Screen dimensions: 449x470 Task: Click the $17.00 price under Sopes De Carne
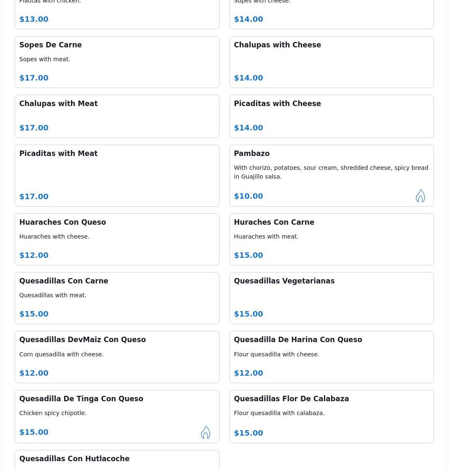34,78
